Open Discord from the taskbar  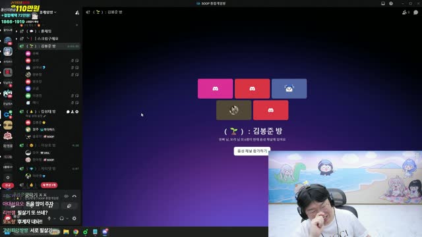click(105, 232)
